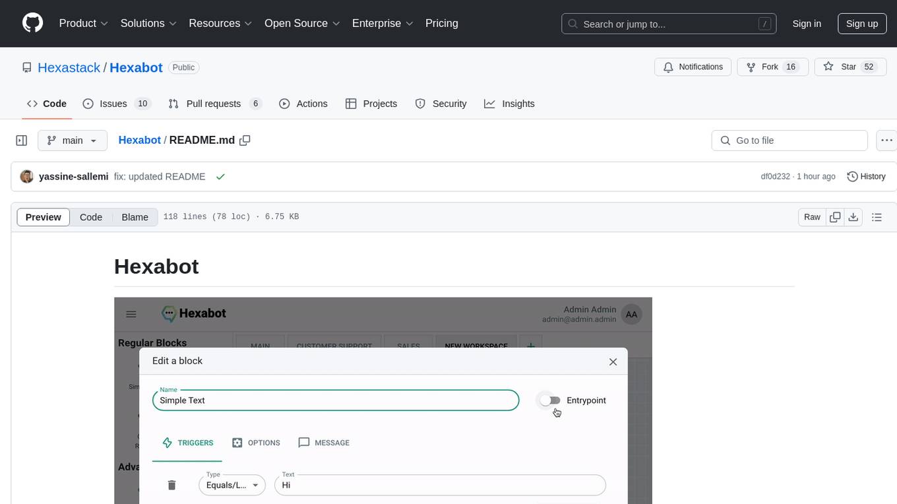Open the Equals/L... Type dropdown
Image resolution: width=897 pixels, height=504 pixels.
pyautogui.click(x=232, y=485)
